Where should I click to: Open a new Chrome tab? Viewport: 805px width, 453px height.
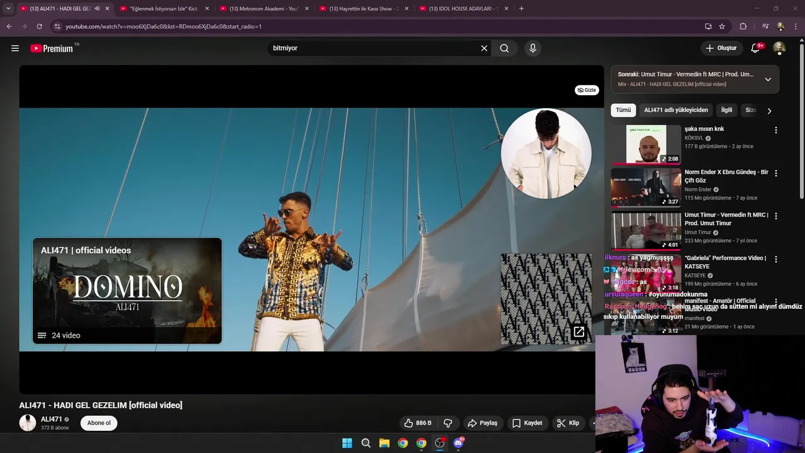[521, 8]
